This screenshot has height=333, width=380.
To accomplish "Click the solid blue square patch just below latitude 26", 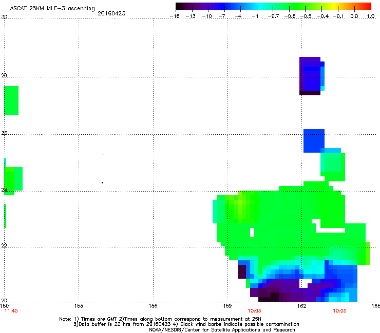I will click(x=314, y=141).
